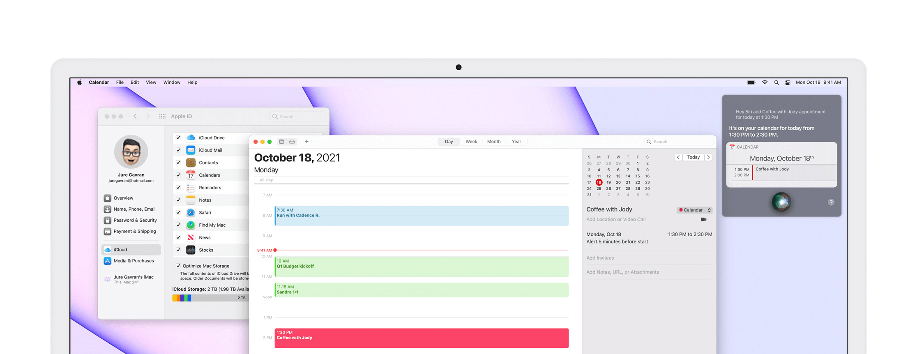Open Control Center icon in menu bar
Image resolution: width=917 pixels, height=354 pixels.
click(x=788, y=83)
